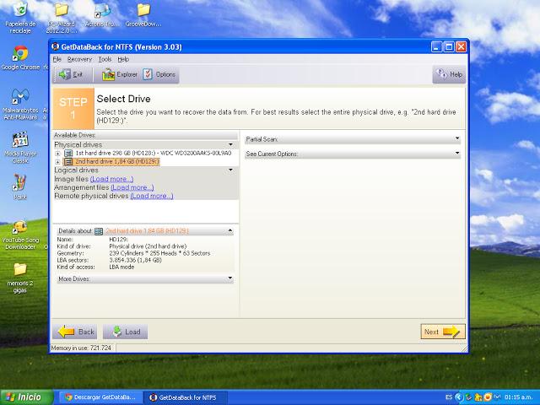Click the Inicio start button
The height and width of the screenshot is (405, 540).
[24, 396]
